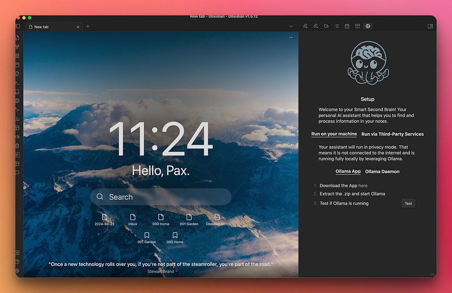Viewport: 452px width, 293px height.
Task: Click 'Extract the .zip and start Ollama'
Action: 352,194
